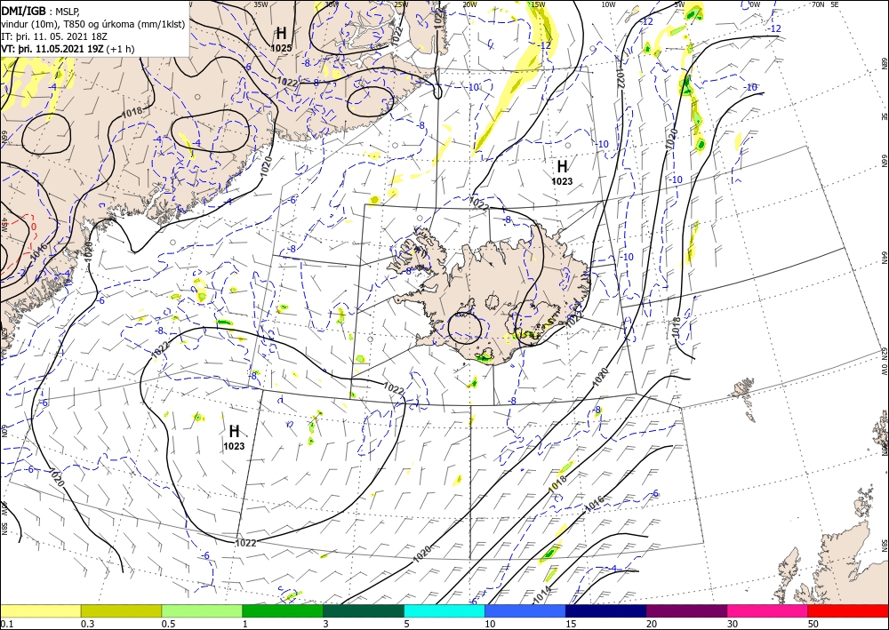Click the 'IT: þri. 11. 05. 2021 18Z' line
The image size is (889, 630).
(x=54, y=36)
